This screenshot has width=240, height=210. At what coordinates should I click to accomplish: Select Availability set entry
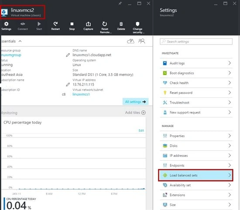[196, 185]
